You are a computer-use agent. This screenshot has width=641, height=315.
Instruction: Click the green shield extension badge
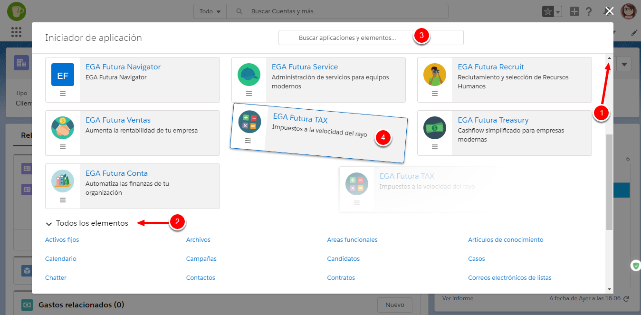click(x=636, y=266)
